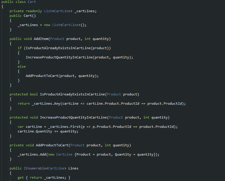
Task: Click the 'if' keyword in AddItem
Action: (20, 48)
